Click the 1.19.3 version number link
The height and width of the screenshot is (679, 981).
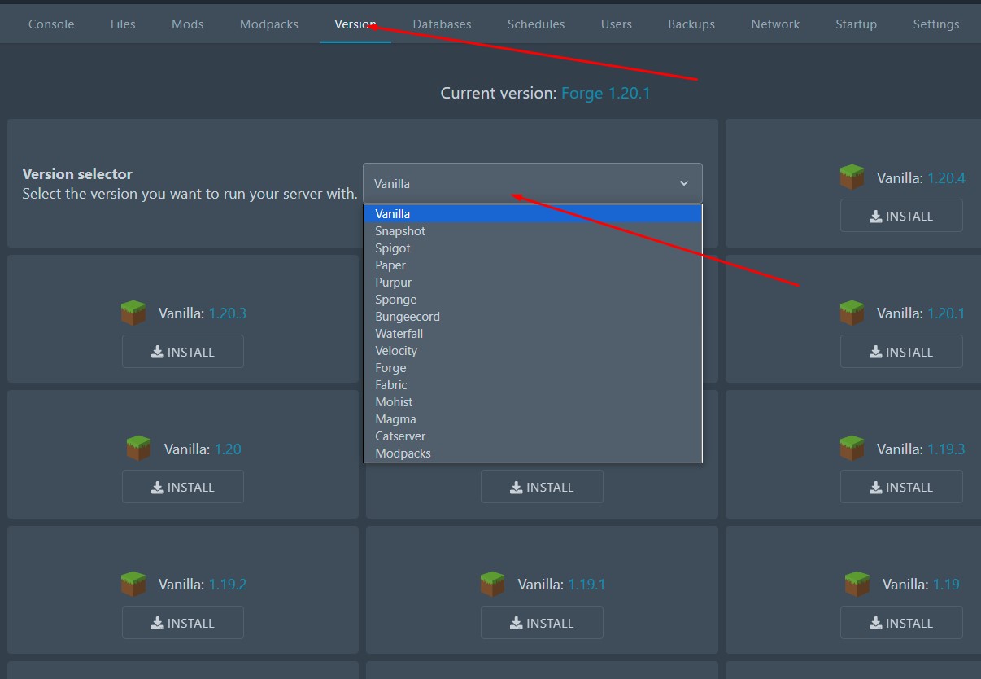coord(946,449)
